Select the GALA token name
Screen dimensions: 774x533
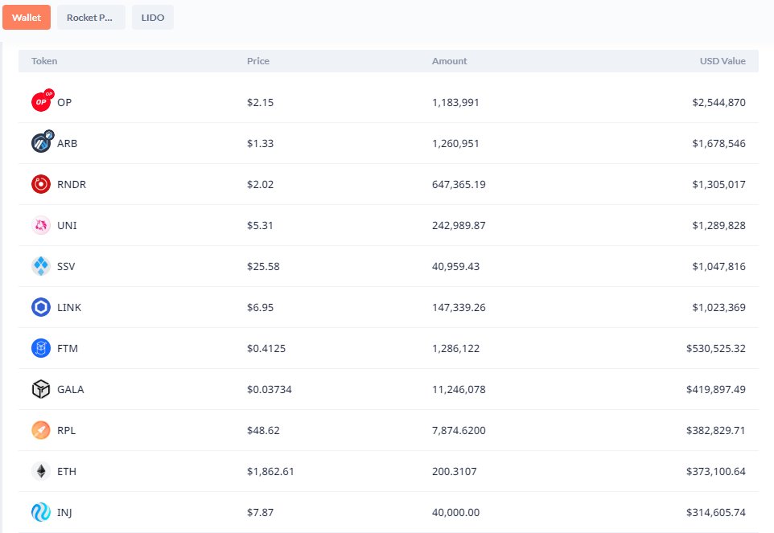pyautogui.click(x=71, y=389)
